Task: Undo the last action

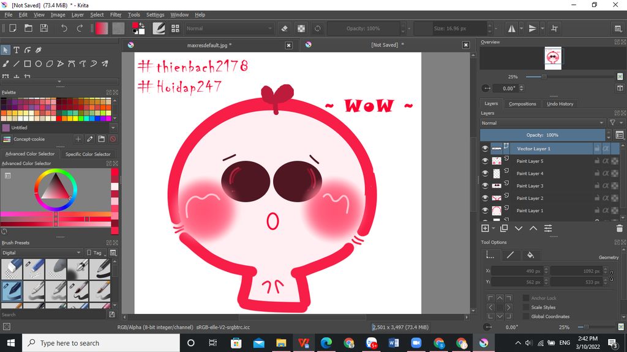Action: click(x=64, y=28)
